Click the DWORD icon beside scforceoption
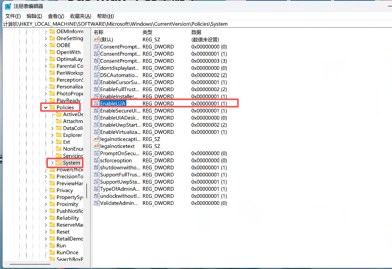392x269 pixels. [96, 160]
